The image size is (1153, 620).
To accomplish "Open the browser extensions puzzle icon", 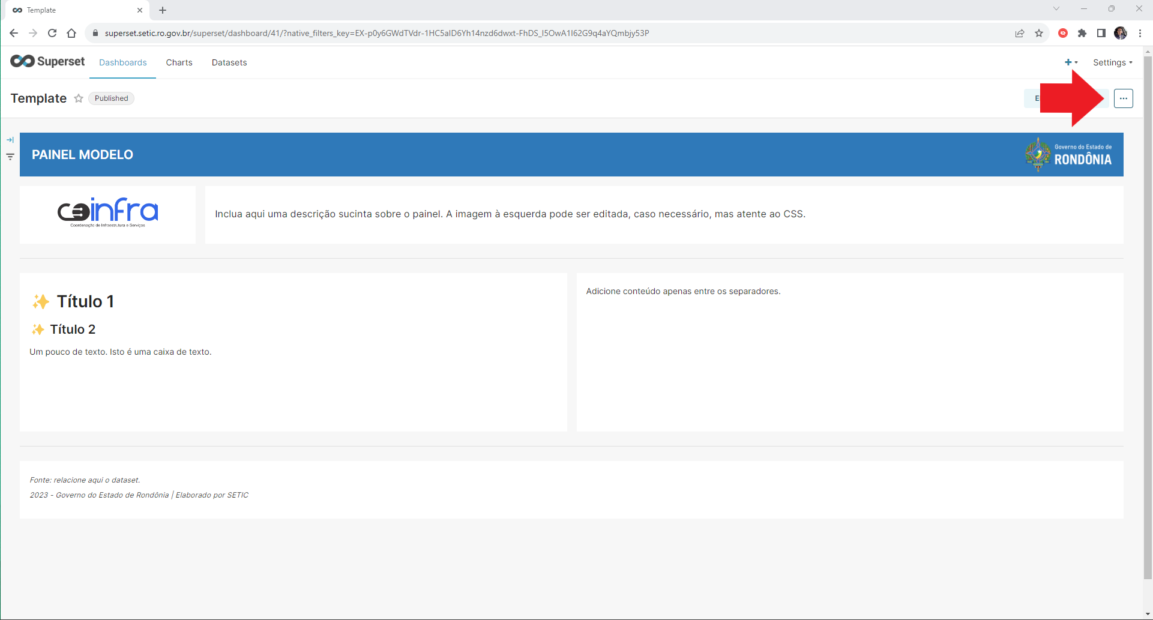I will pos(1082,33).
